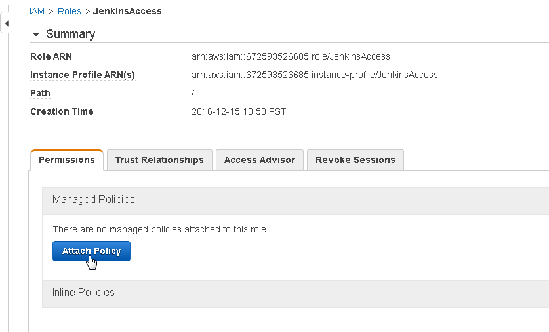
Task: Select the instance-profile ARN value
Action: (314, 75)
